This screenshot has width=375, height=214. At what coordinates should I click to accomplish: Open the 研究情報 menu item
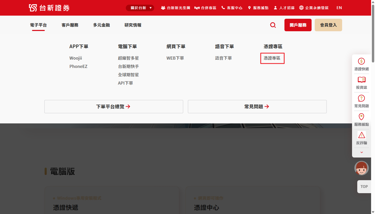(133, 25)
